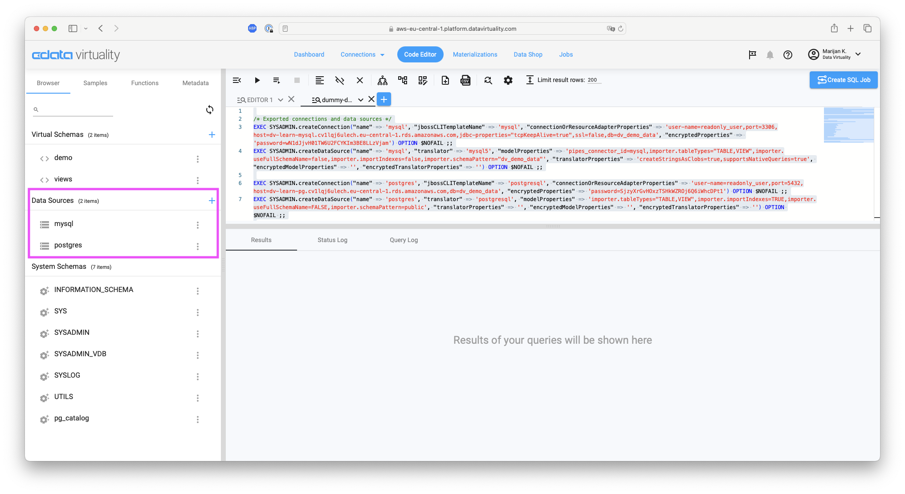Expand the EDITOR 1 tab dropdown arrow
Viewport: 905px width, 494px height.
(280, 99)
